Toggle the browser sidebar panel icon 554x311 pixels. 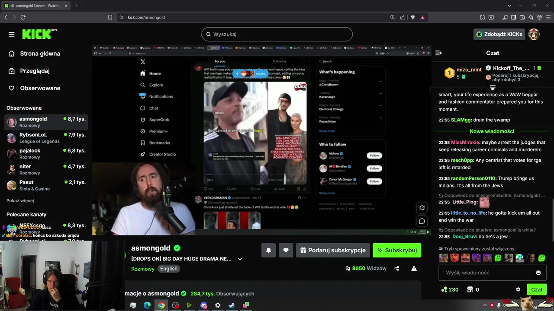point(513,17)
